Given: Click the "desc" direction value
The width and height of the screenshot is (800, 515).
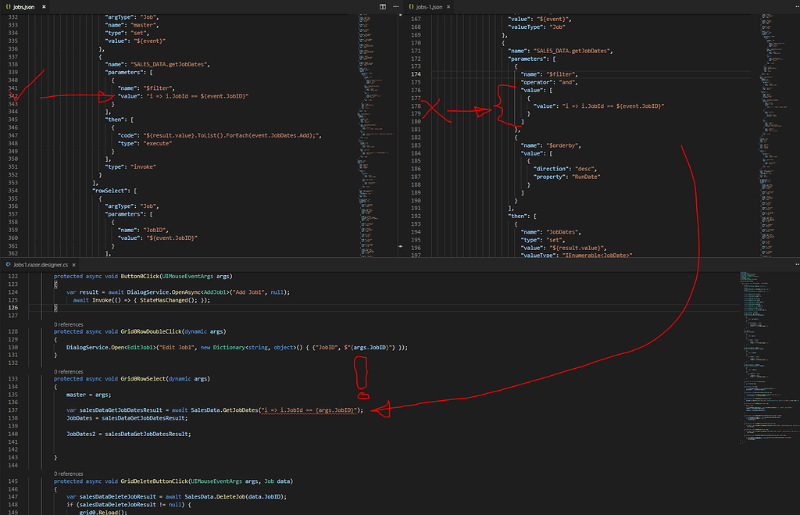Looking at the screenshot, I should pos(586,169).
